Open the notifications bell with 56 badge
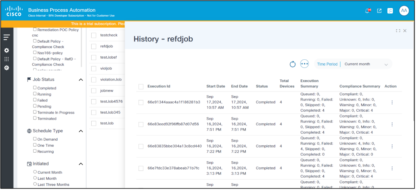This screenshot has height=190, width=416. 368,11
